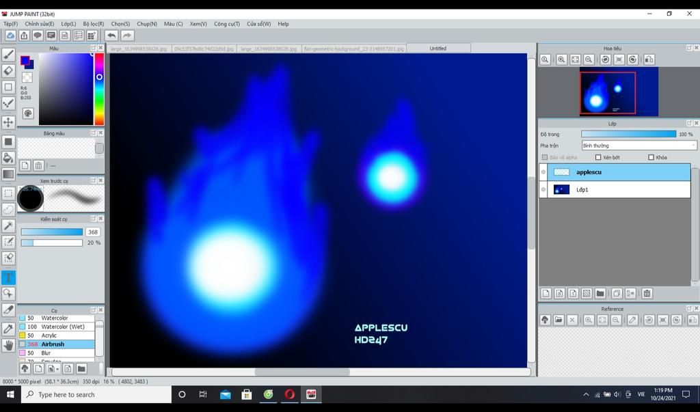Click the export/share icon in toolbar

(x=24, y=36)
